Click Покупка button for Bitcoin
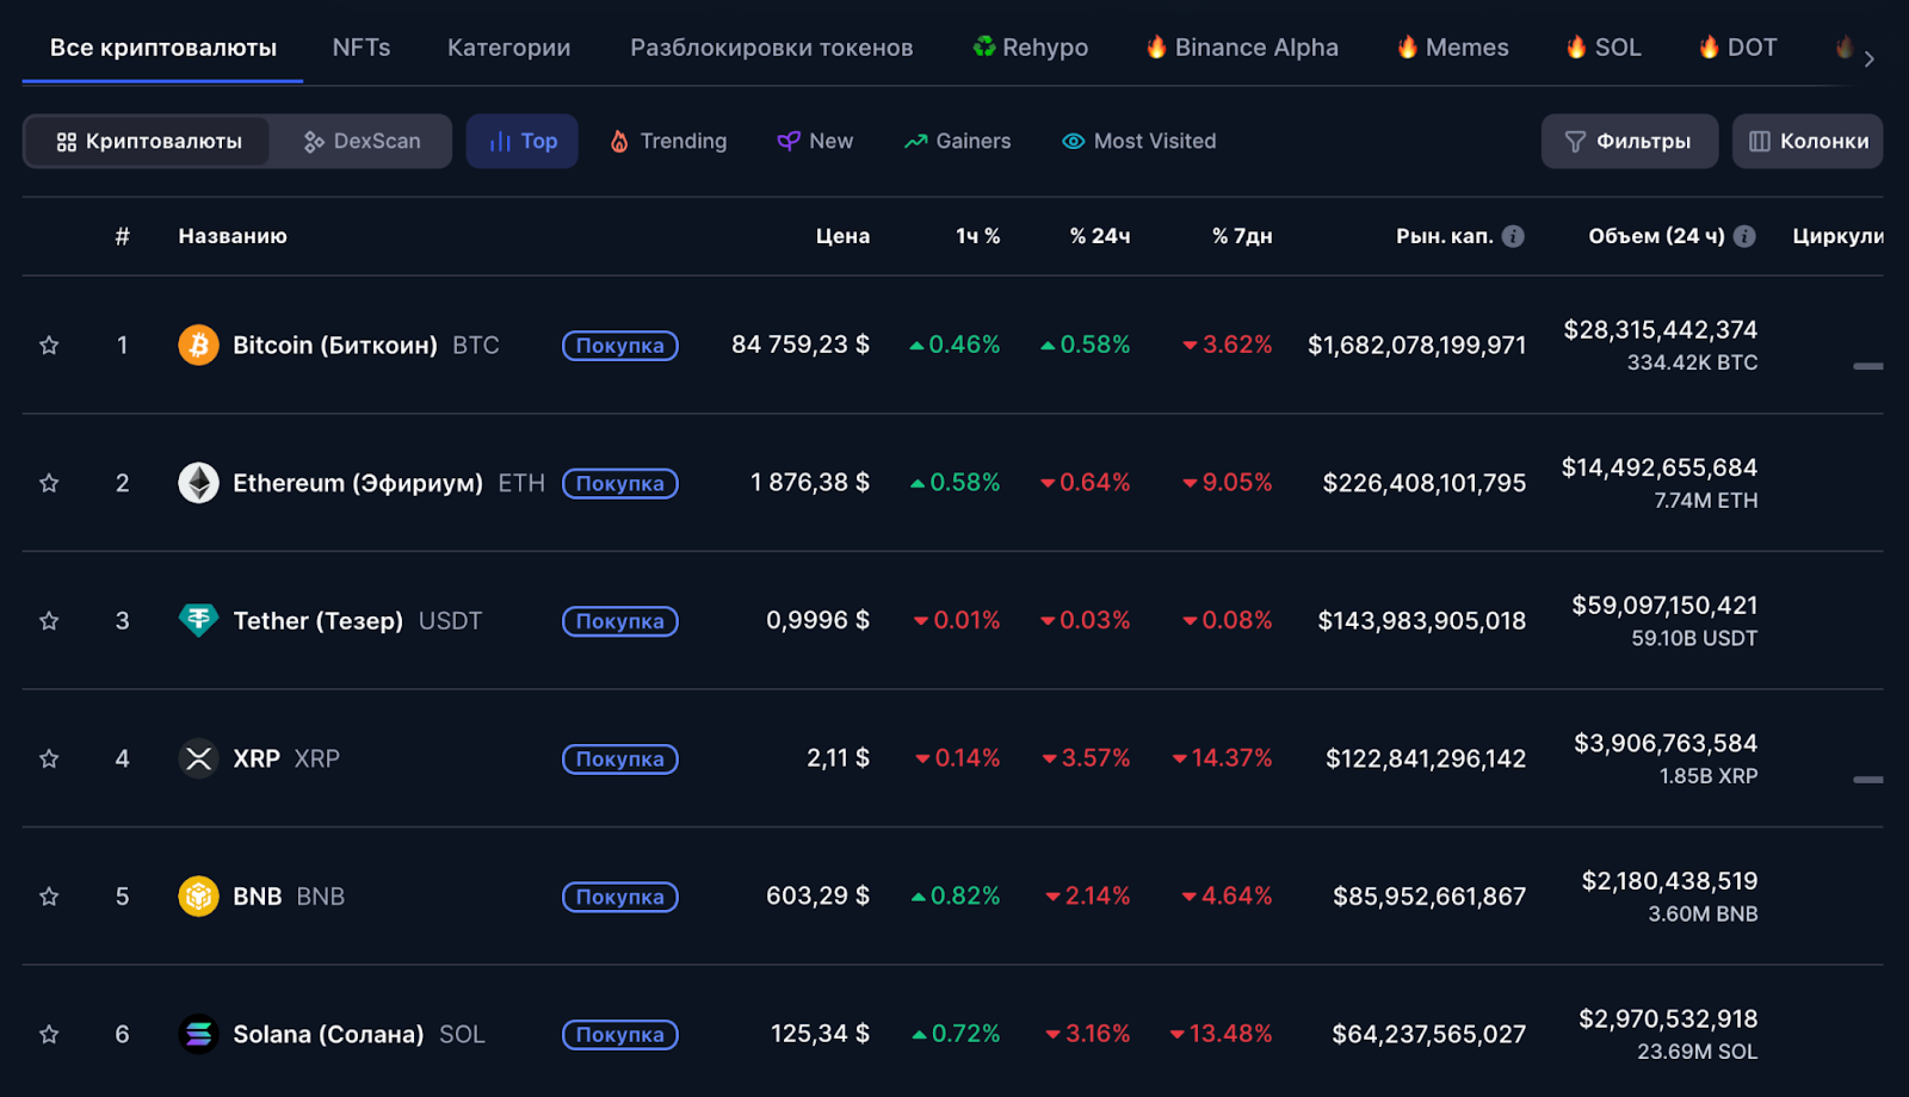This screenshot has height=1097, width=1909. pos(620,346)
